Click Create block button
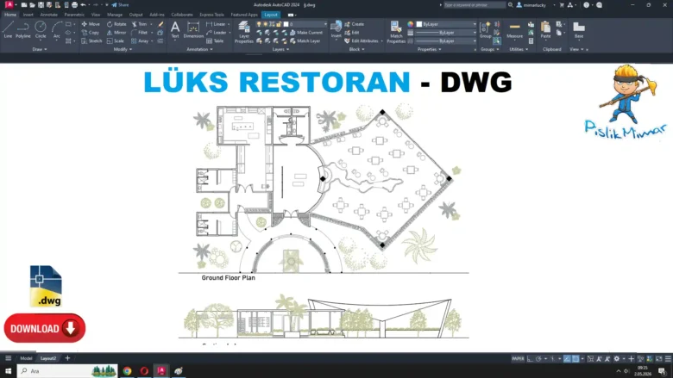The image size is (673, 378). [x=354, y=24]
